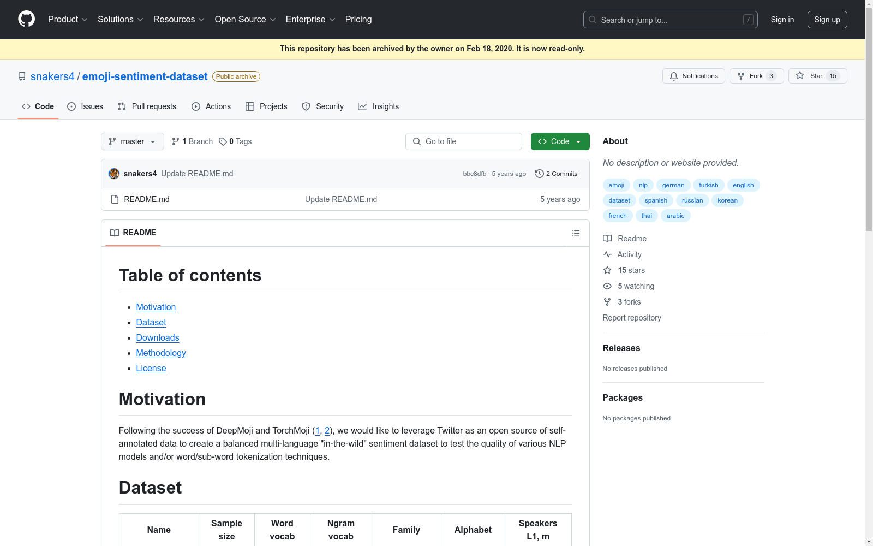Viewport: 873px width, 546px height.
Task: View the 0 Tags list
Action: tap(235, 141)
